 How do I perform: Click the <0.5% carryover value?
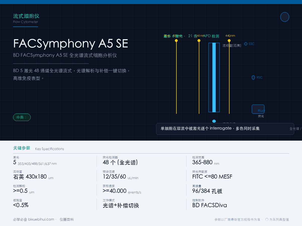[x=21, y=205]
